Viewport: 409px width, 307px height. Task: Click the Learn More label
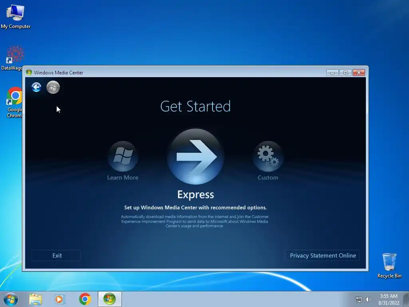123,177
